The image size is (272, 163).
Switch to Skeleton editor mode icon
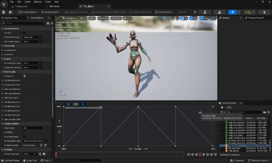point(205,12)
